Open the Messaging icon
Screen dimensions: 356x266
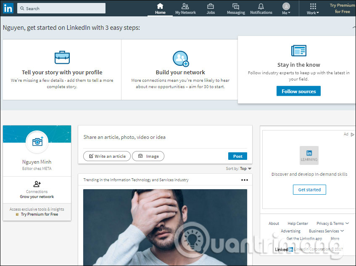235,6
